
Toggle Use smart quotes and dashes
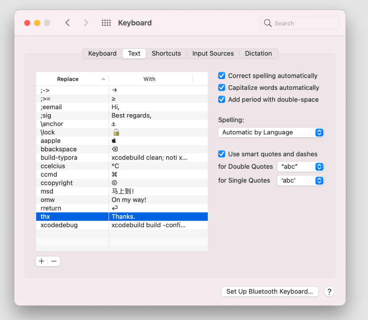coord(222,154)
